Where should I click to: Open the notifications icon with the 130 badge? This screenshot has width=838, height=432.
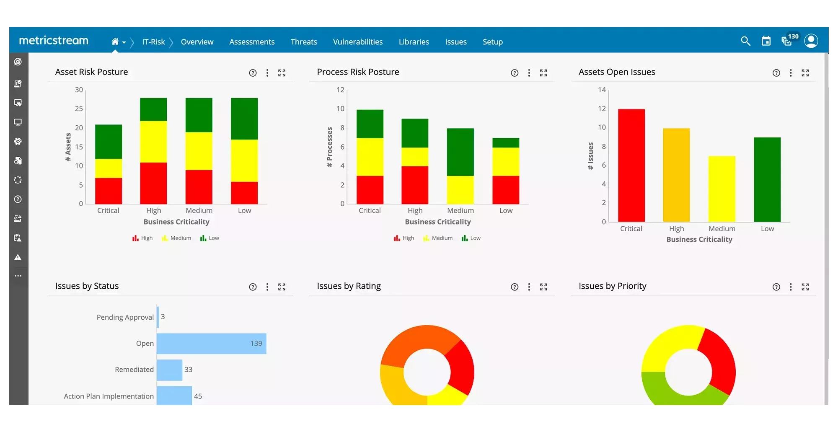(x=790, y=40)
